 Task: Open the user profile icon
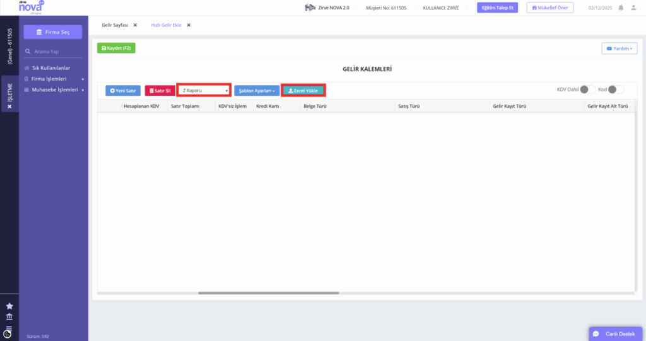point(633,8)
